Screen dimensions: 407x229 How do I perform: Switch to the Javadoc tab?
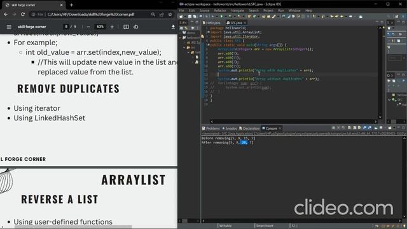(x=230, y=128)
